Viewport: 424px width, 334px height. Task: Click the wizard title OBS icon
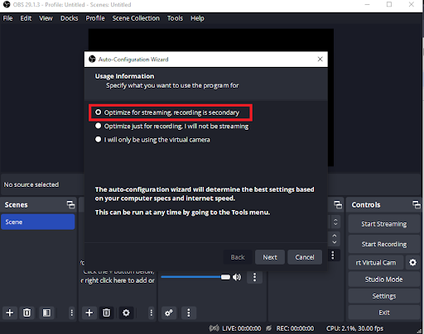(92, 59)
